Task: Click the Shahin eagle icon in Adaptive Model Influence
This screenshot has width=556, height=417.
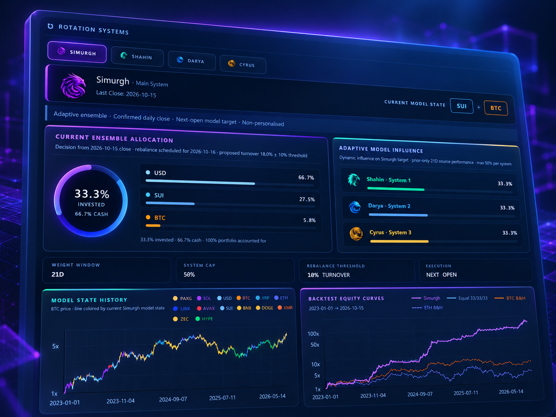Action: click(x=354, y=179)
